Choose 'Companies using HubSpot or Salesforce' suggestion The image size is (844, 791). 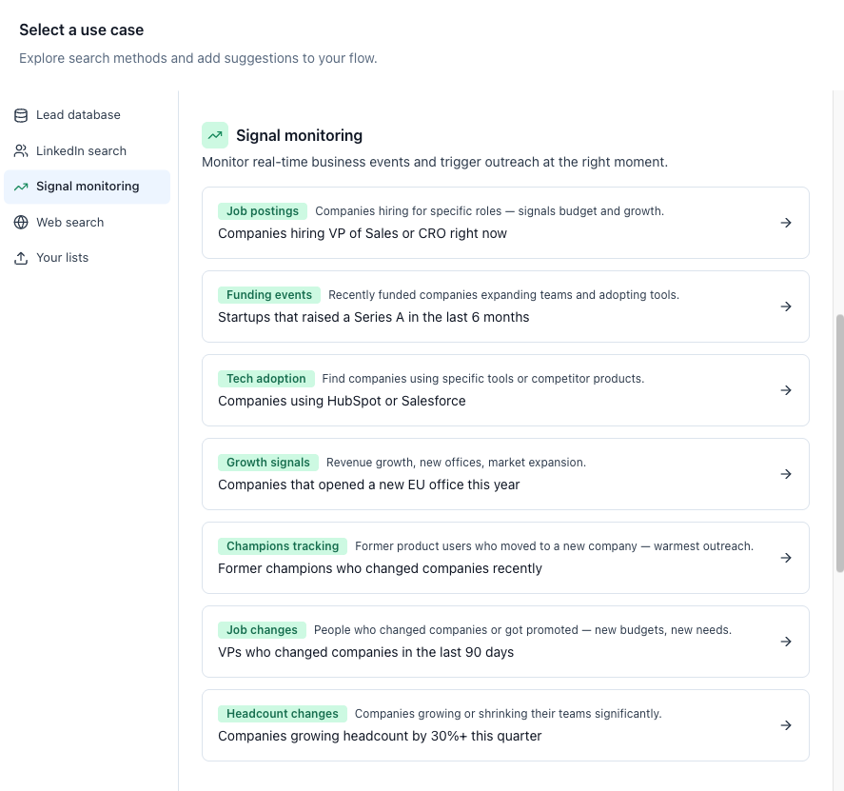coord(342,401)
